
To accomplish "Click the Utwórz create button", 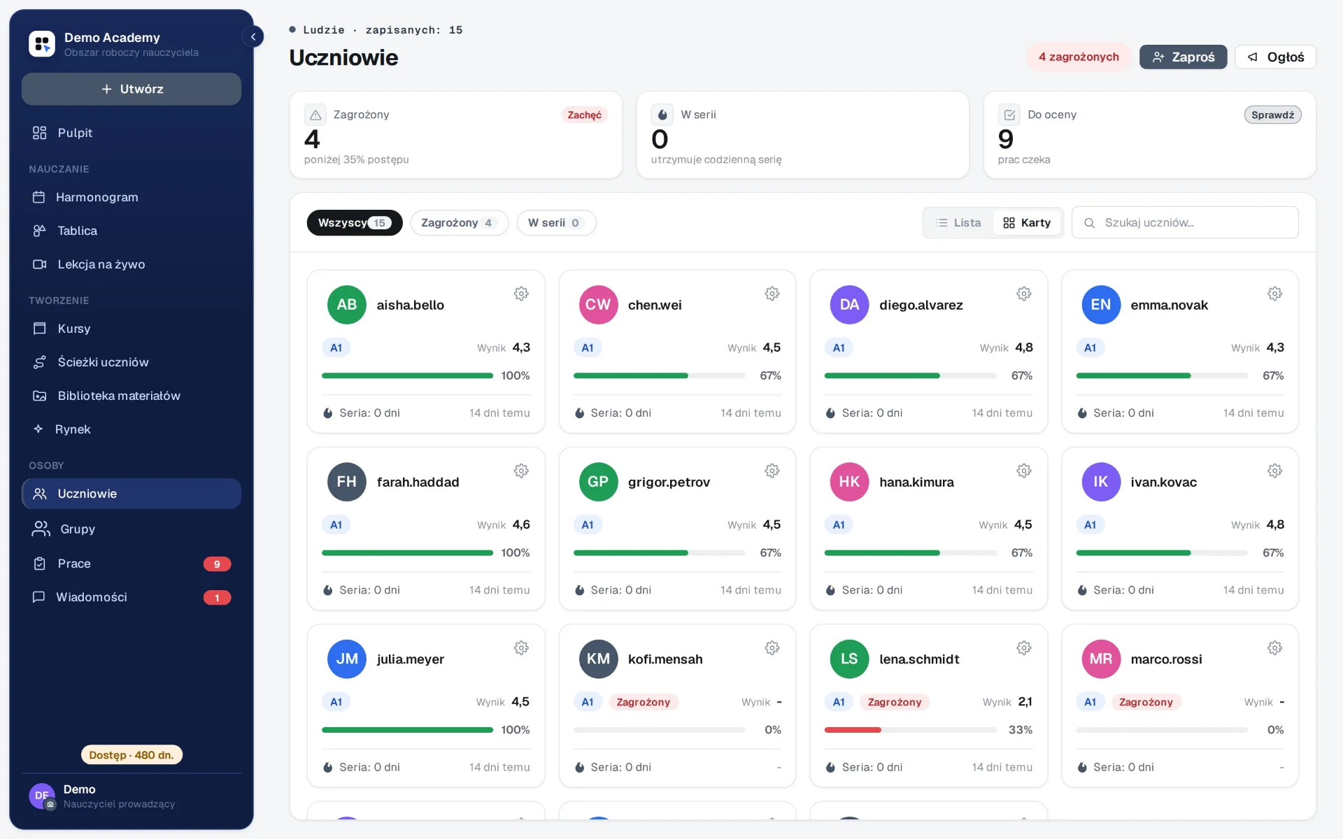I will 132,89.
